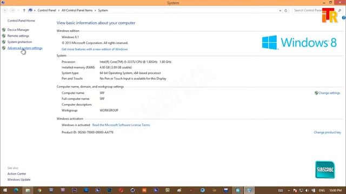Expand arrow after Control Panel breadcrumb
The image size is (346, 194).
click(x=59, y=10)
